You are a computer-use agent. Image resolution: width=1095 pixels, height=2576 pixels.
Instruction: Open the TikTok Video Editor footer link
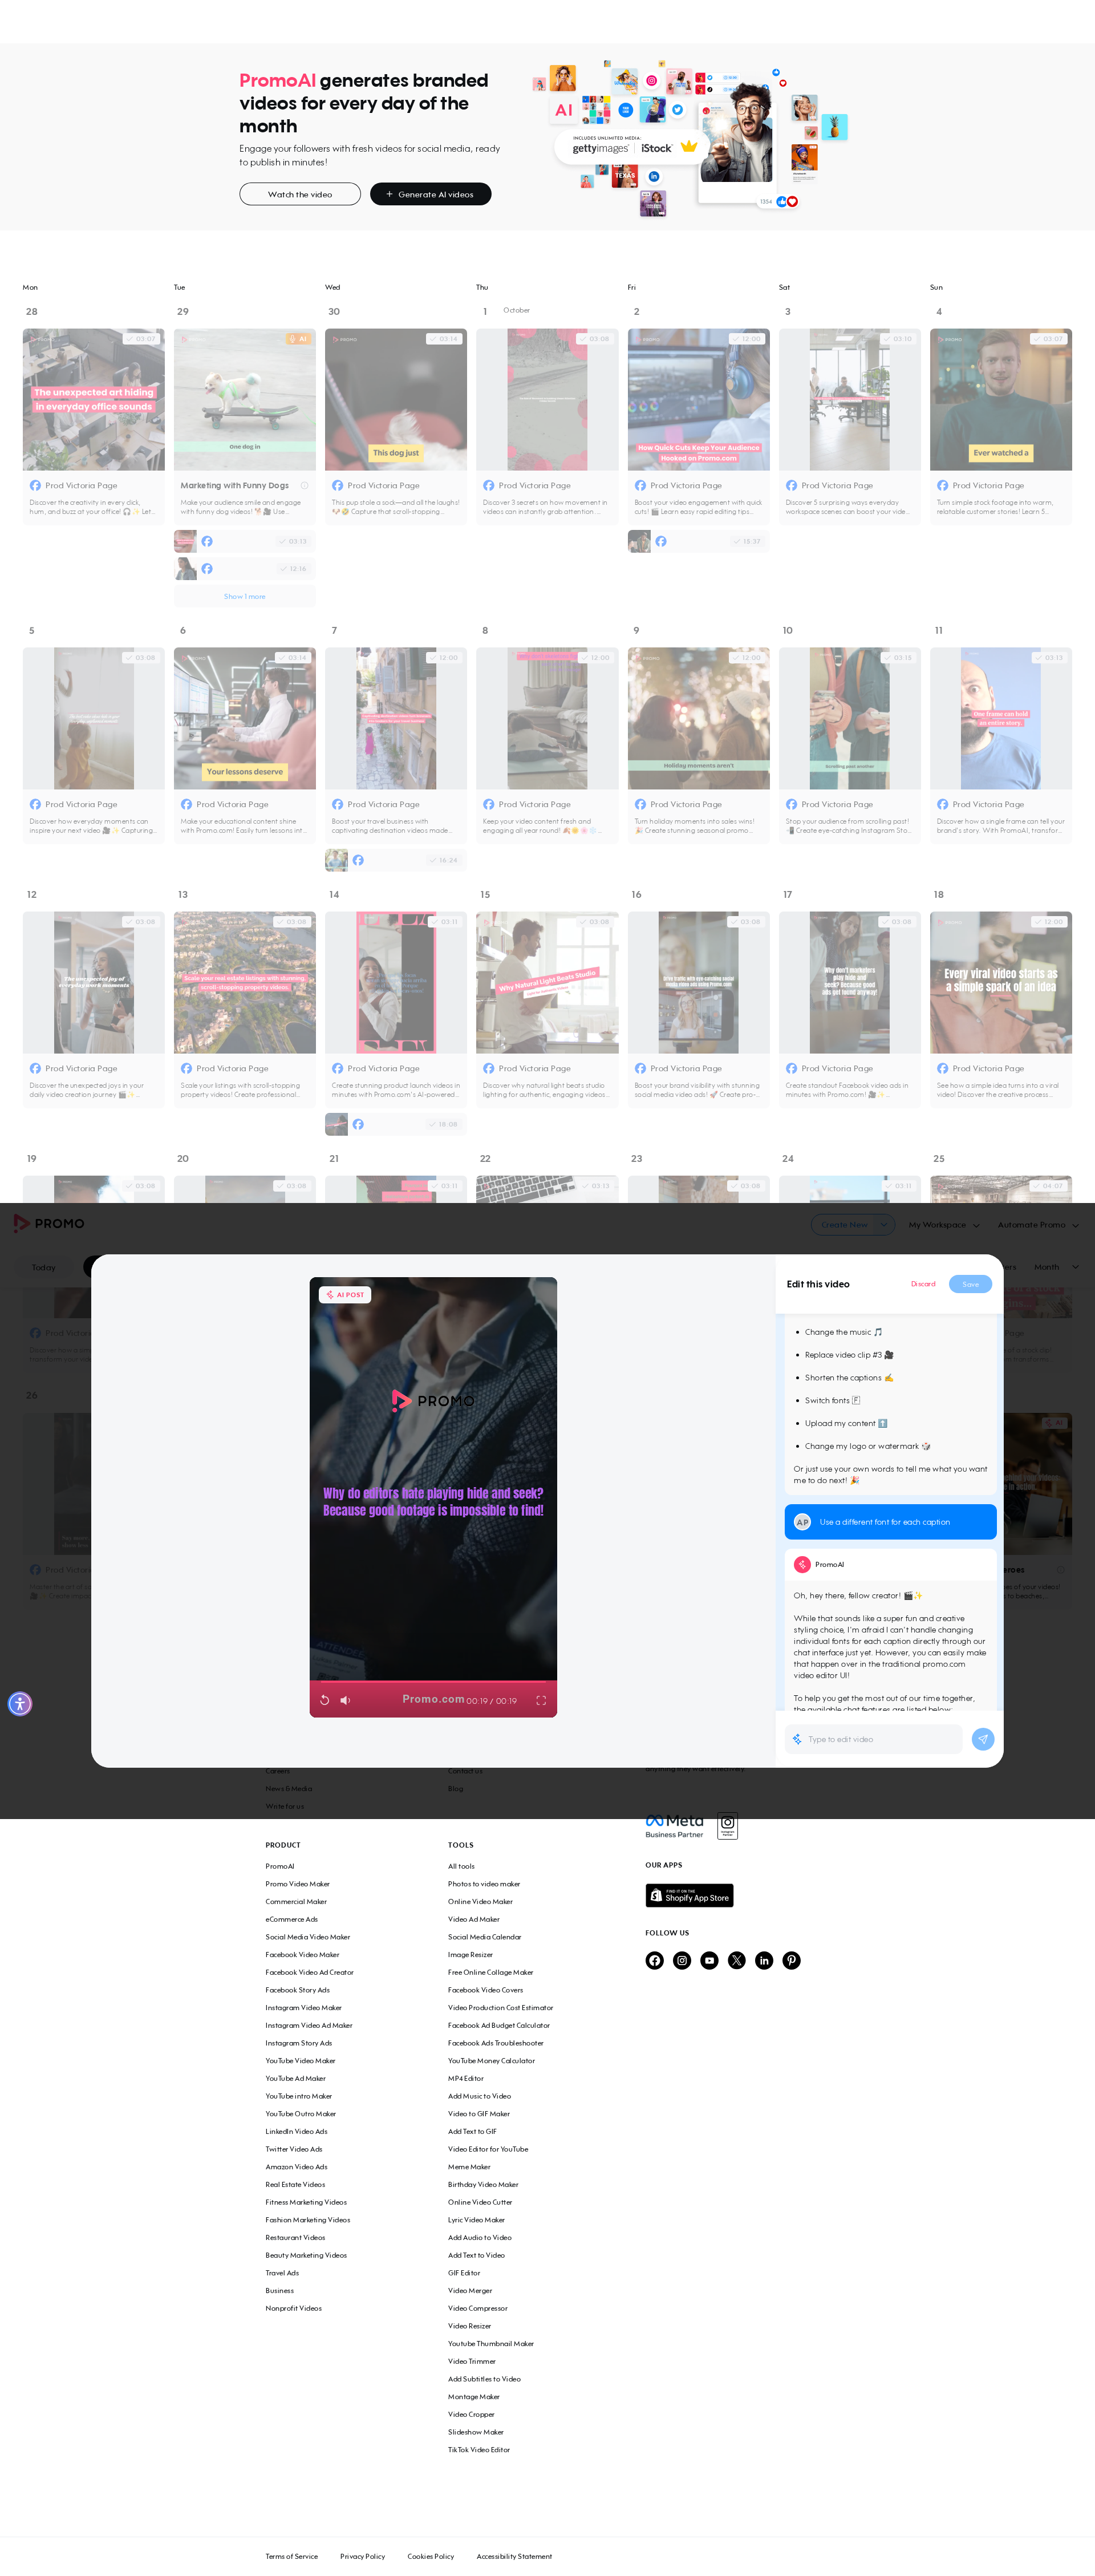(479, 2450)
